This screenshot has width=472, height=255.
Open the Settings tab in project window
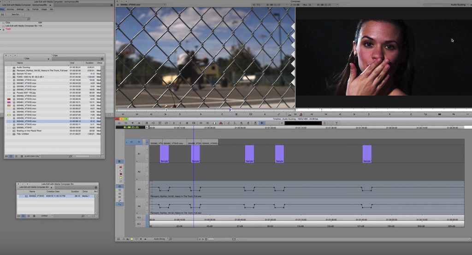point(20,9)
